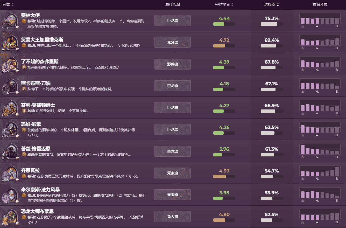Image resolution: width=346 pixels, height=228 pixels.
Task: Click 了不起的杰弗里斯 cost-3 coin icon
Action: point(24,67)
